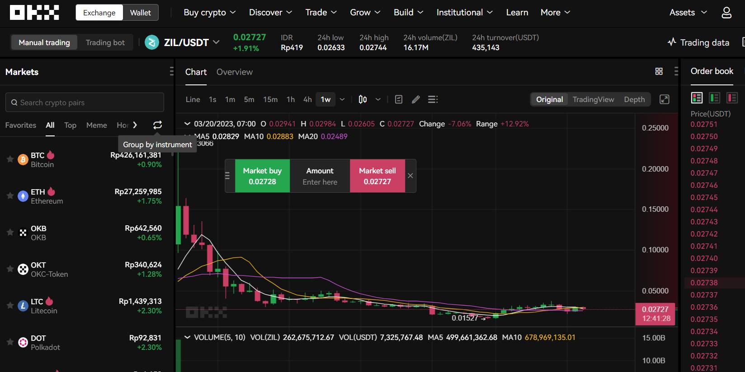Expand the Trade menu

pos(321,13)
